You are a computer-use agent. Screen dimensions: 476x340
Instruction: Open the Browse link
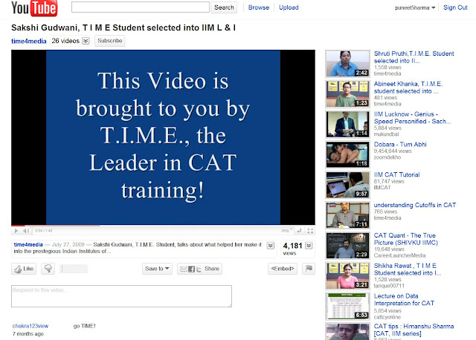pyautogui.click(x=259, y=7)
